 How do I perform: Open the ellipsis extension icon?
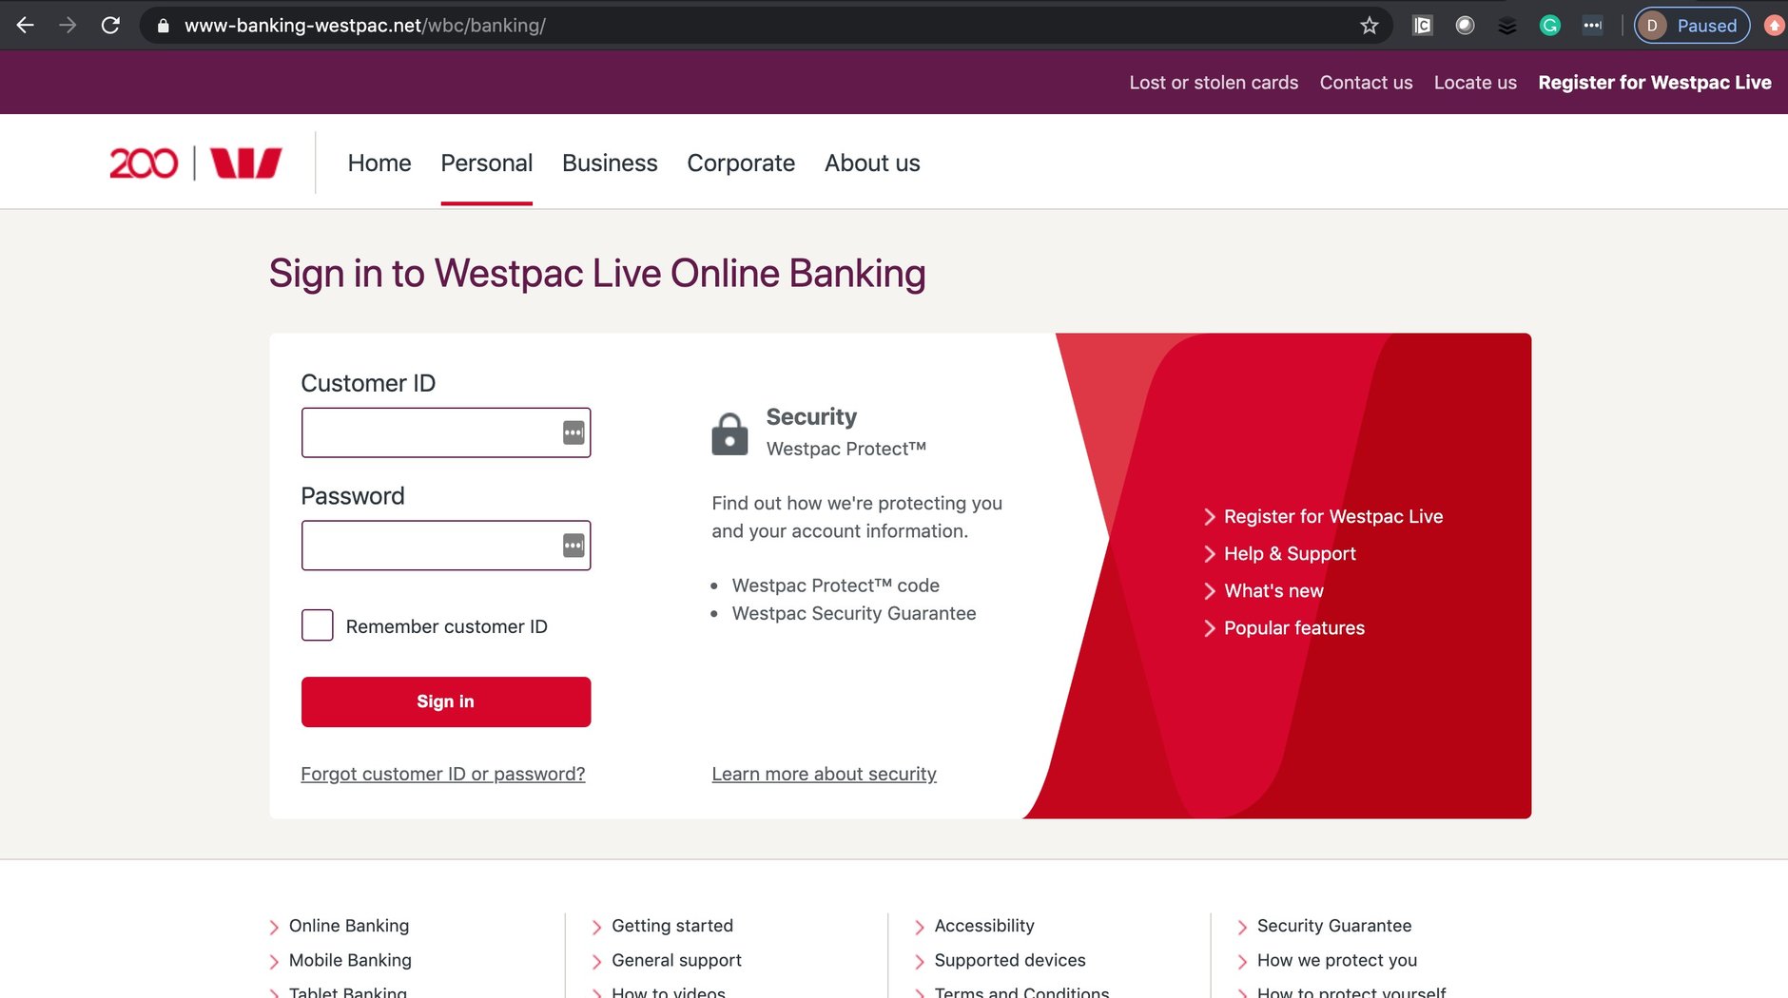[1593, 26]
